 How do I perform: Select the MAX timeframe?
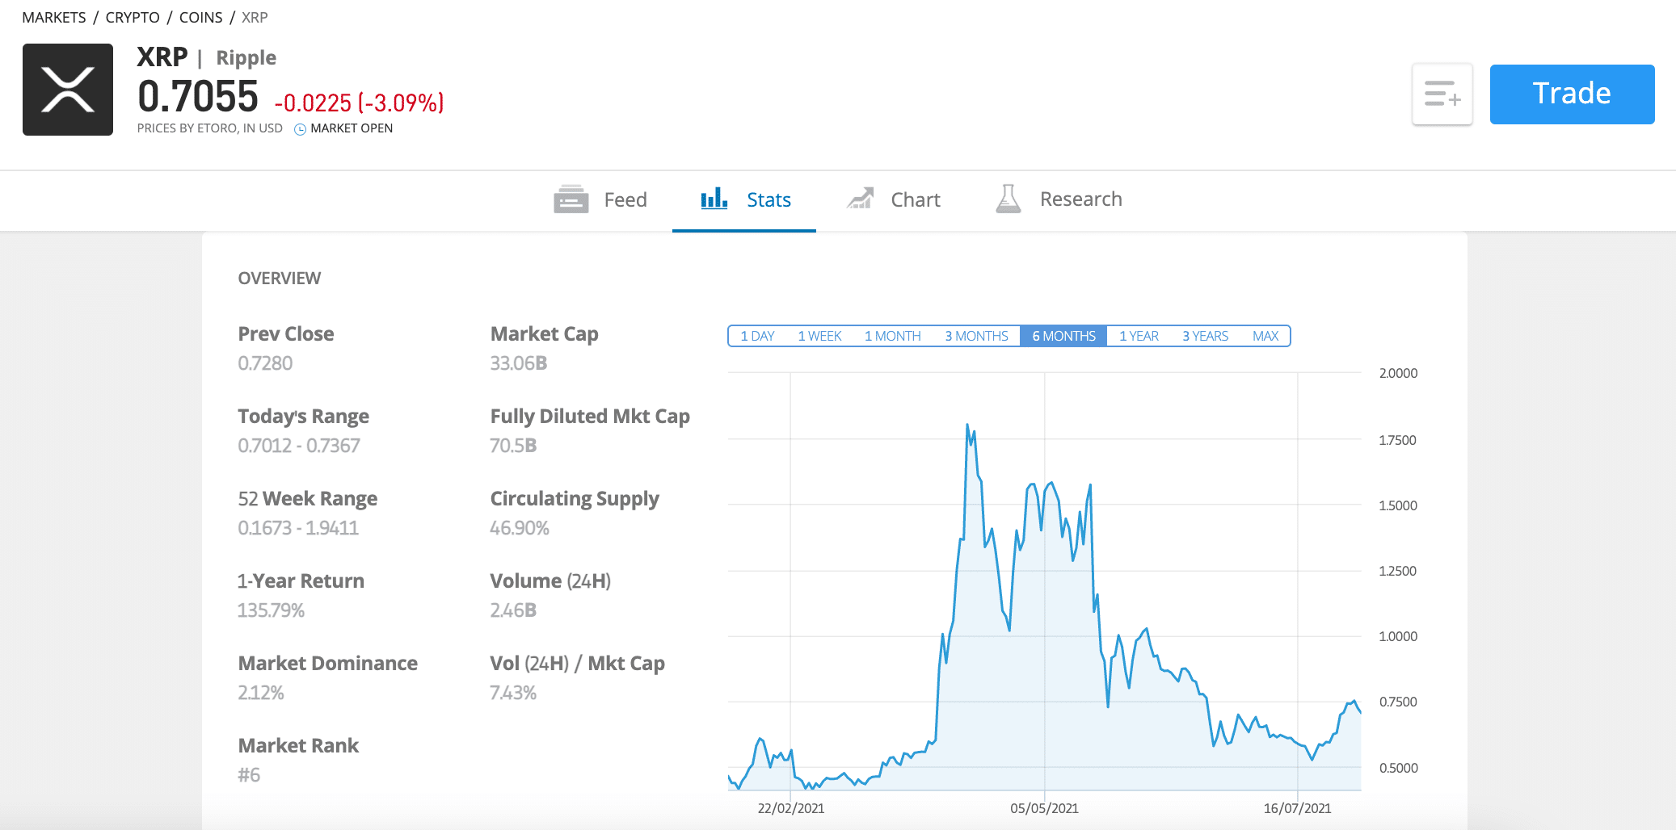(1266, 336)
